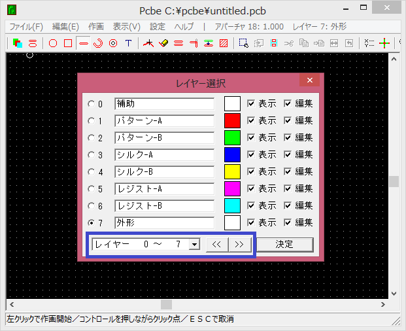Uncheck 表示 for シルク-A layer
406x331 pixels.
(x=251, y=154)
